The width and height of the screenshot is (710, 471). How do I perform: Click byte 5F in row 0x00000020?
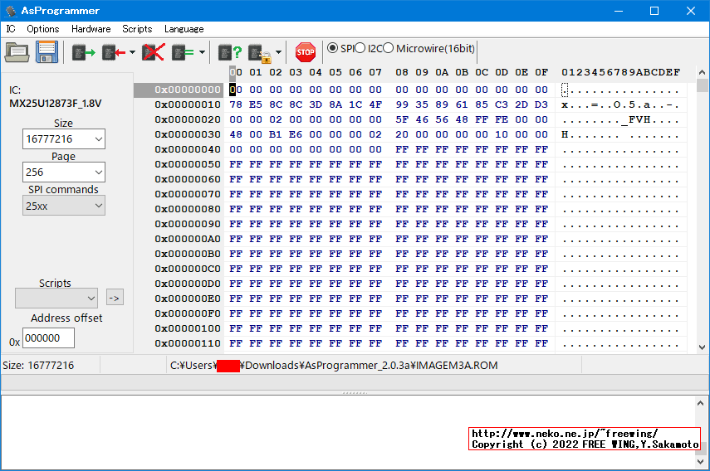[x=402, y=119]
